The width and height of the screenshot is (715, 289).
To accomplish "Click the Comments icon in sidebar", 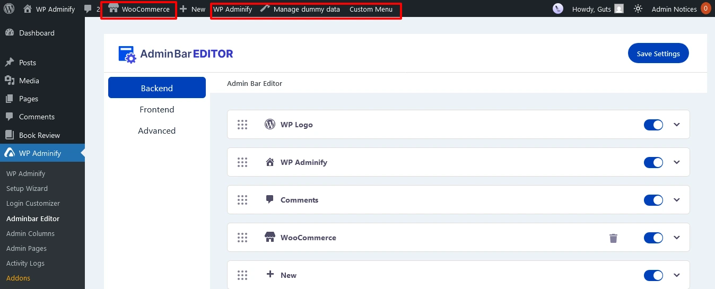I will tap(10, 117).
